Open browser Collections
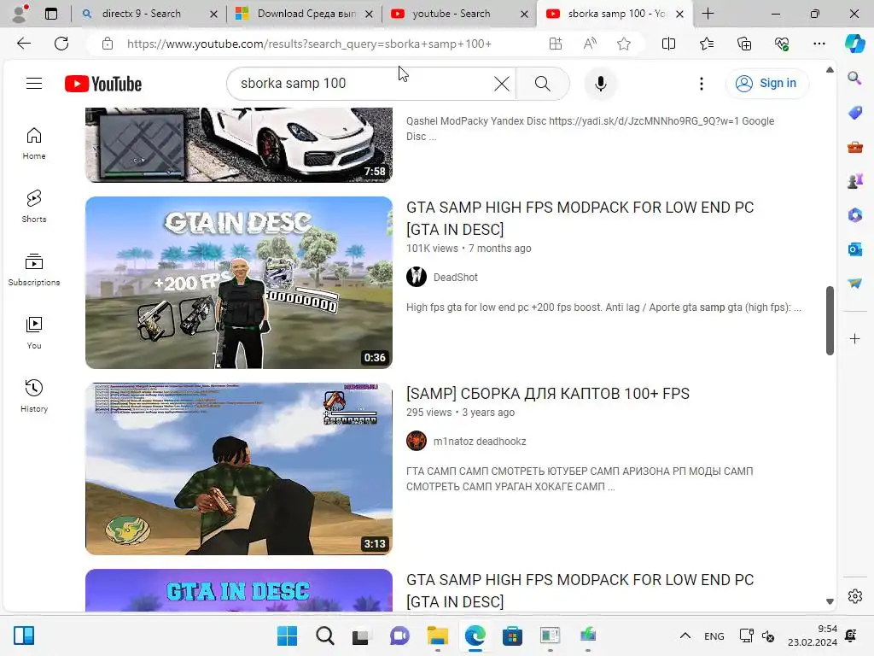The image size is (874, 656). pos(744,44)
